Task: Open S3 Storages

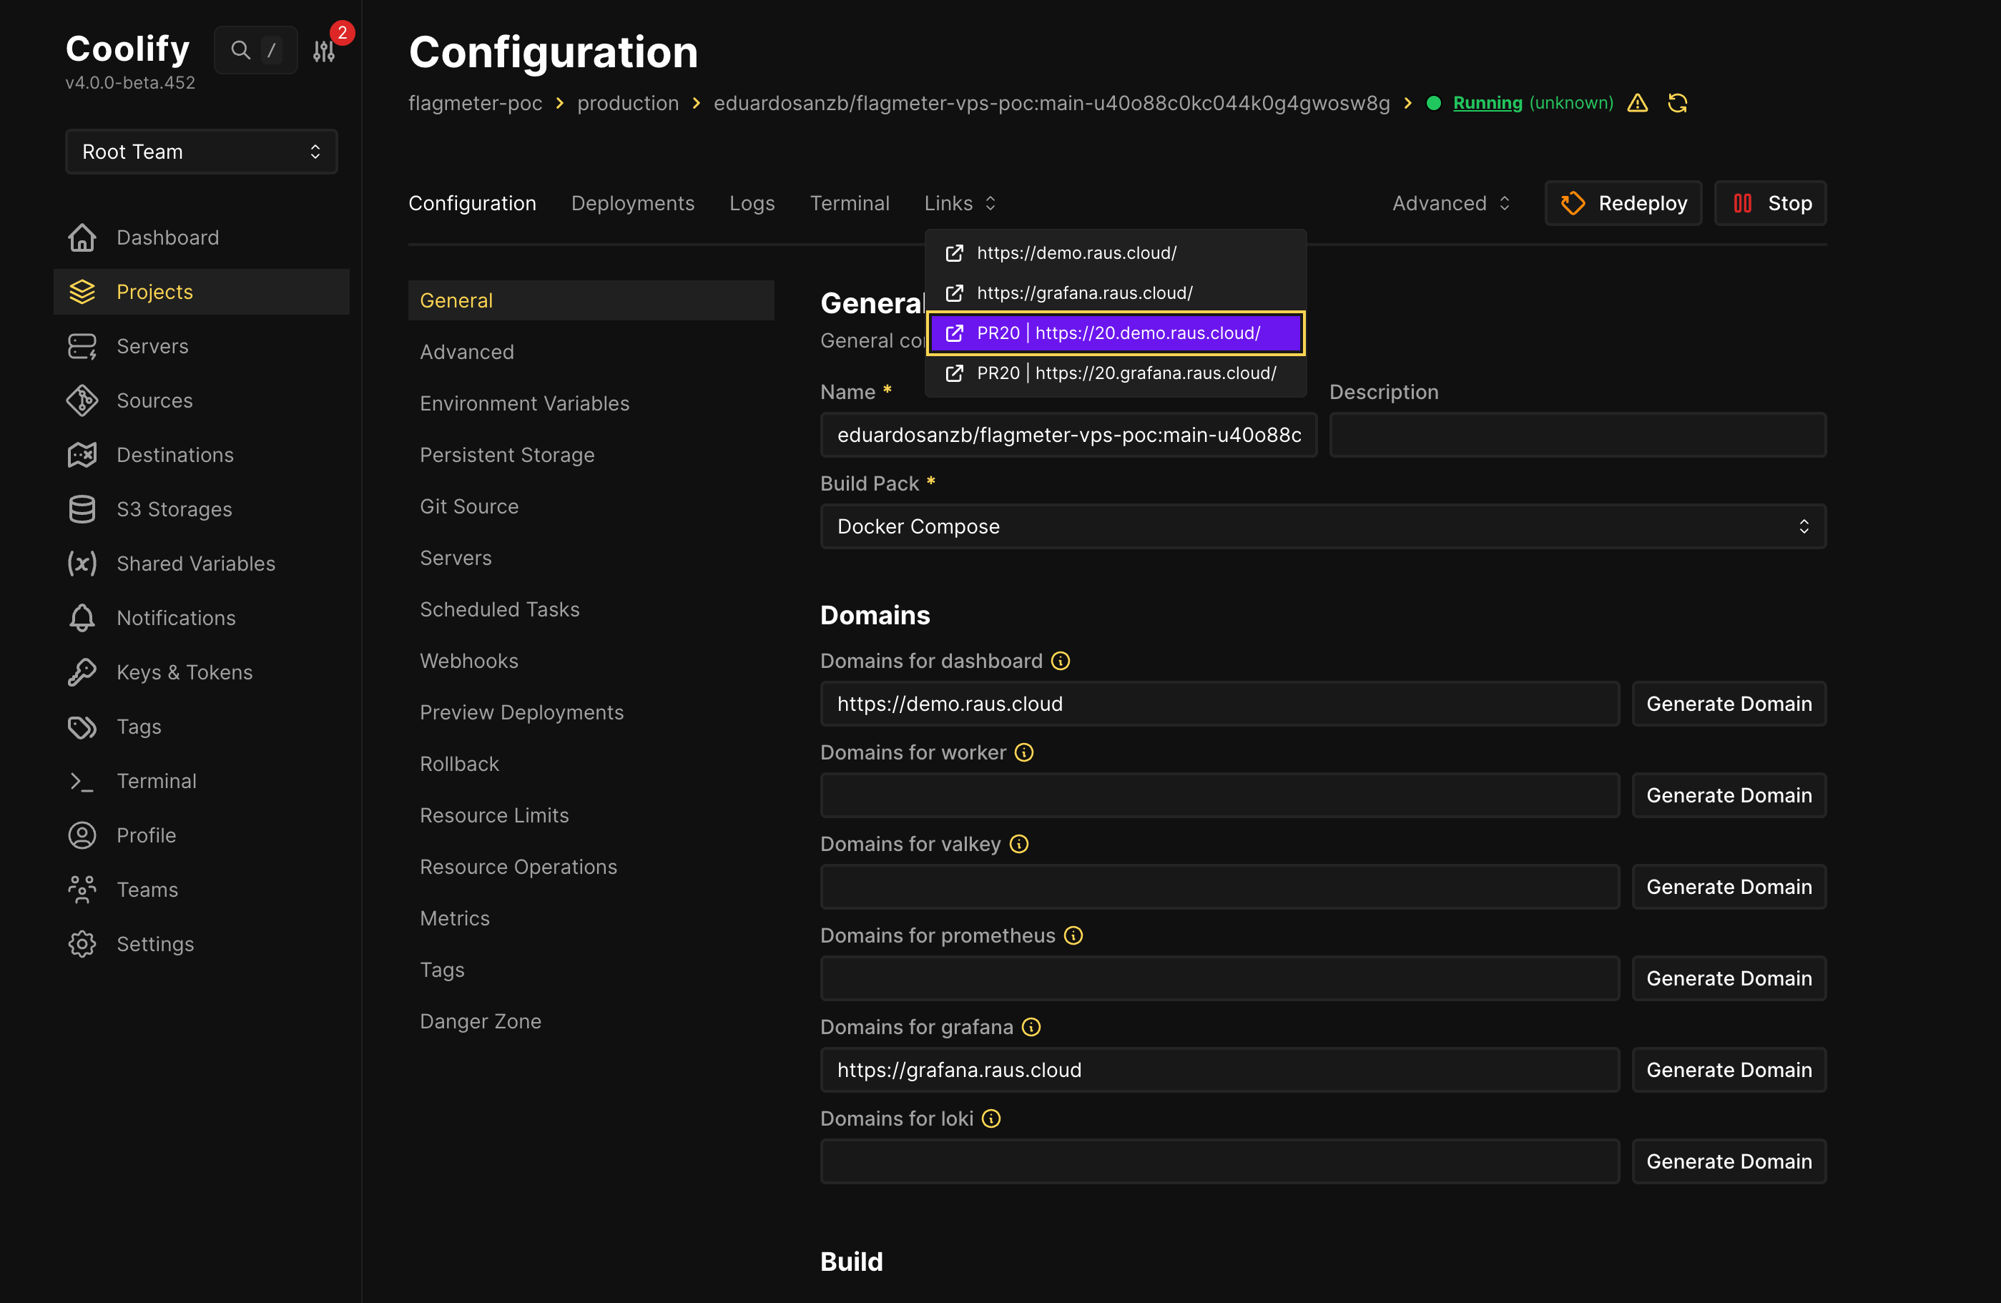Action: tap(173, 508)
